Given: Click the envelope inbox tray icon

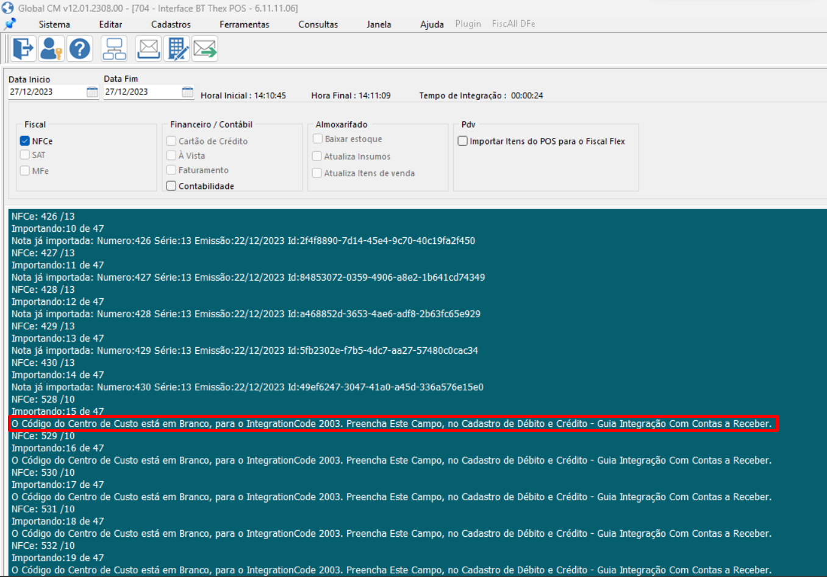Looking at the screenshot, I should point(148,48).
